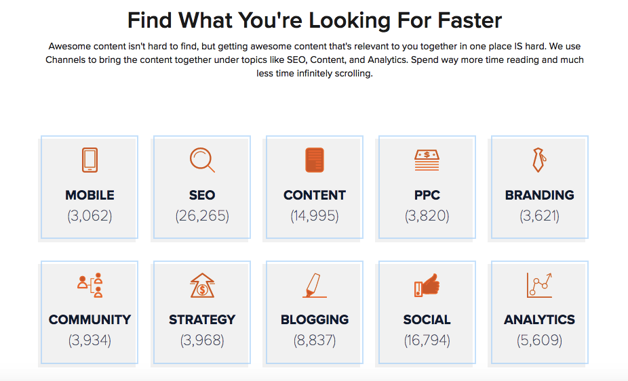628x381 pixels.
Task: Click the PPC money stack icon
Action: pos(427,160)
